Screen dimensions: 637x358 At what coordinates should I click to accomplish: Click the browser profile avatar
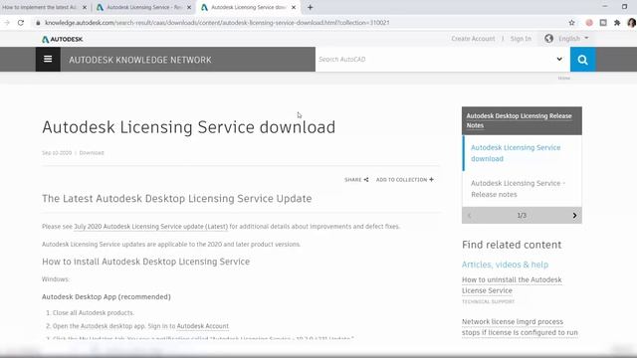pos(631,23)
